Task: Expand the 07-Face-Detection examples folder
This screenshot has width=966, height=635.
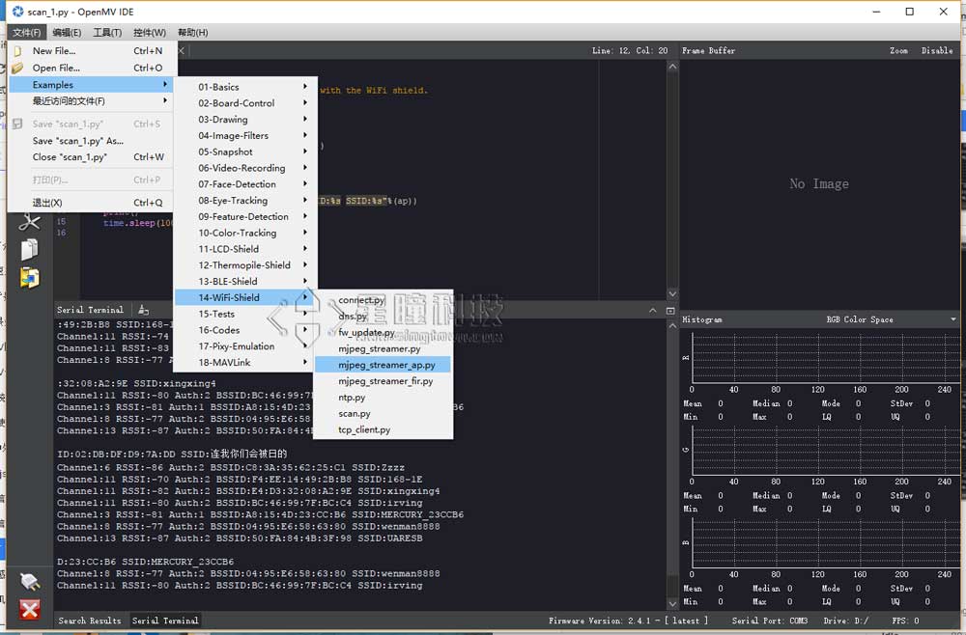Action: pos(245,184)
